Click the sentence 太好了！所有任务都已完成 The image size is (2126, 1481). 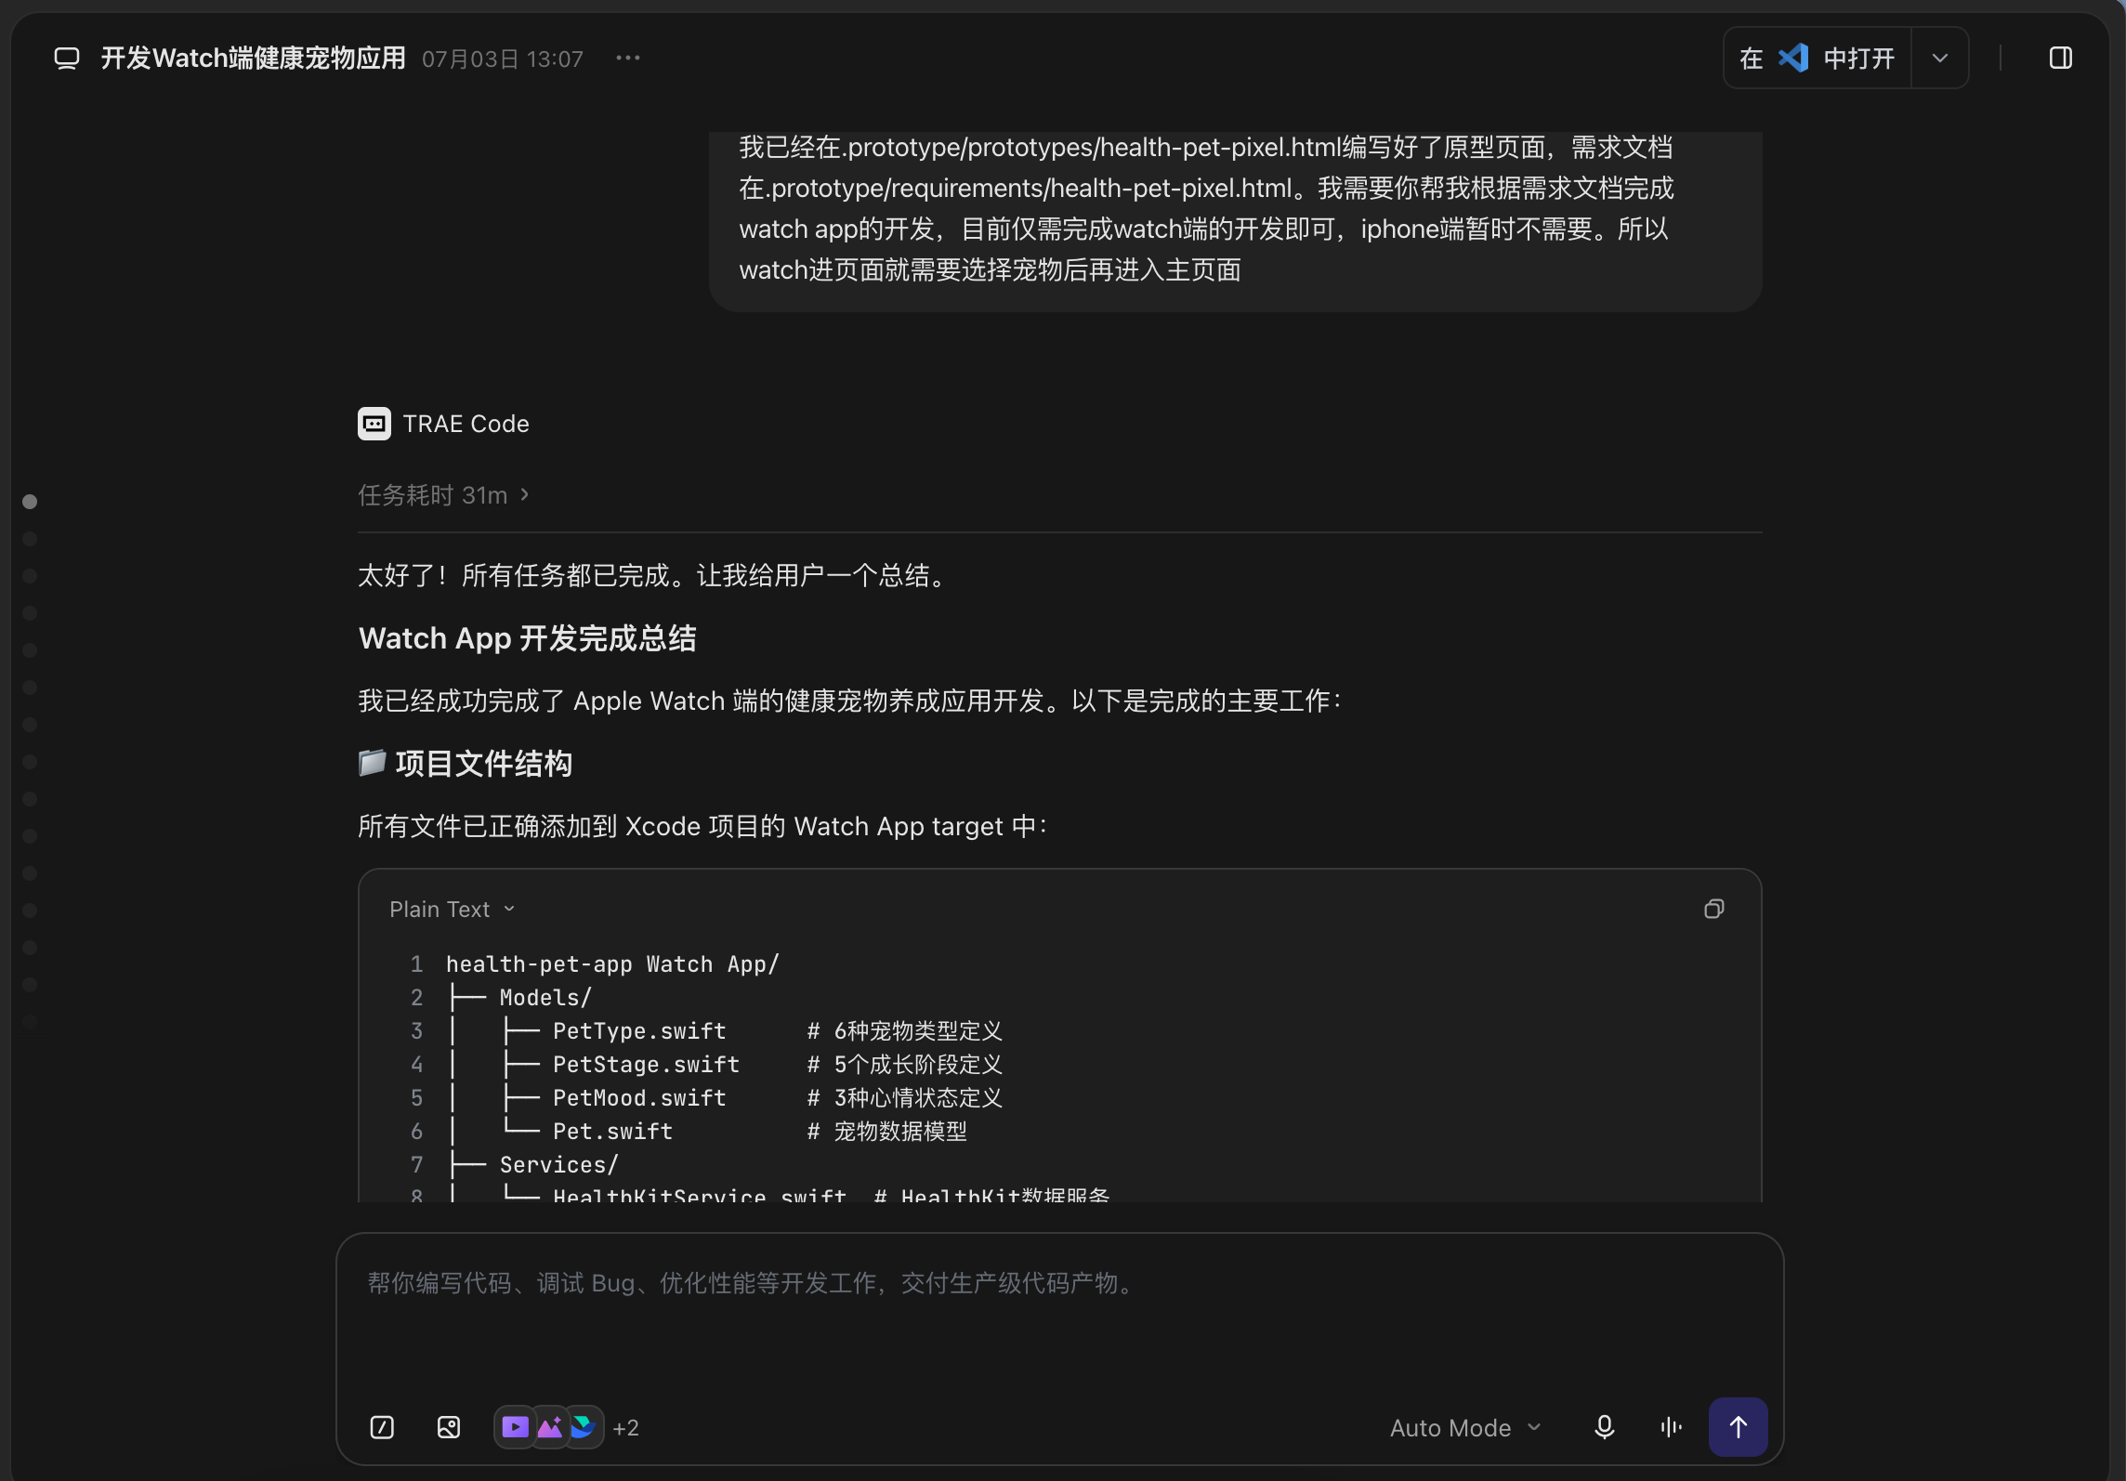(514, 576)
